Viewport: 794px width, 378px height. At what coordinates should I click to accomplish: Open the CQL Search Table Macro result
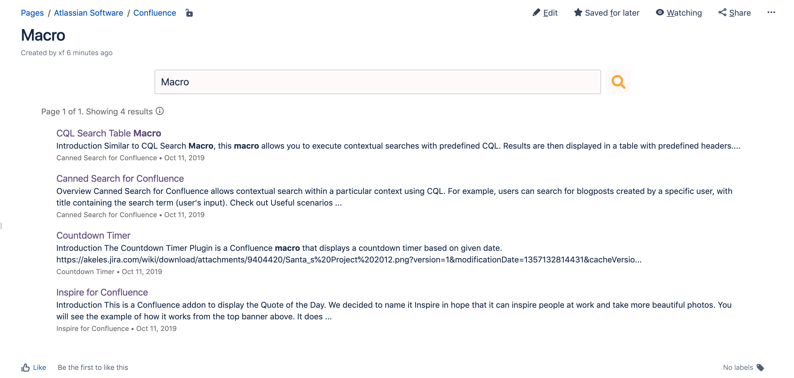click(108, 133)
